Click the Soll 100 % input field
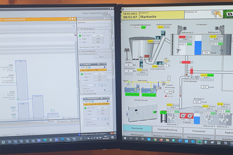Viewport: 233px width, 155px height. pyautogui.click(x=166, y=61)
